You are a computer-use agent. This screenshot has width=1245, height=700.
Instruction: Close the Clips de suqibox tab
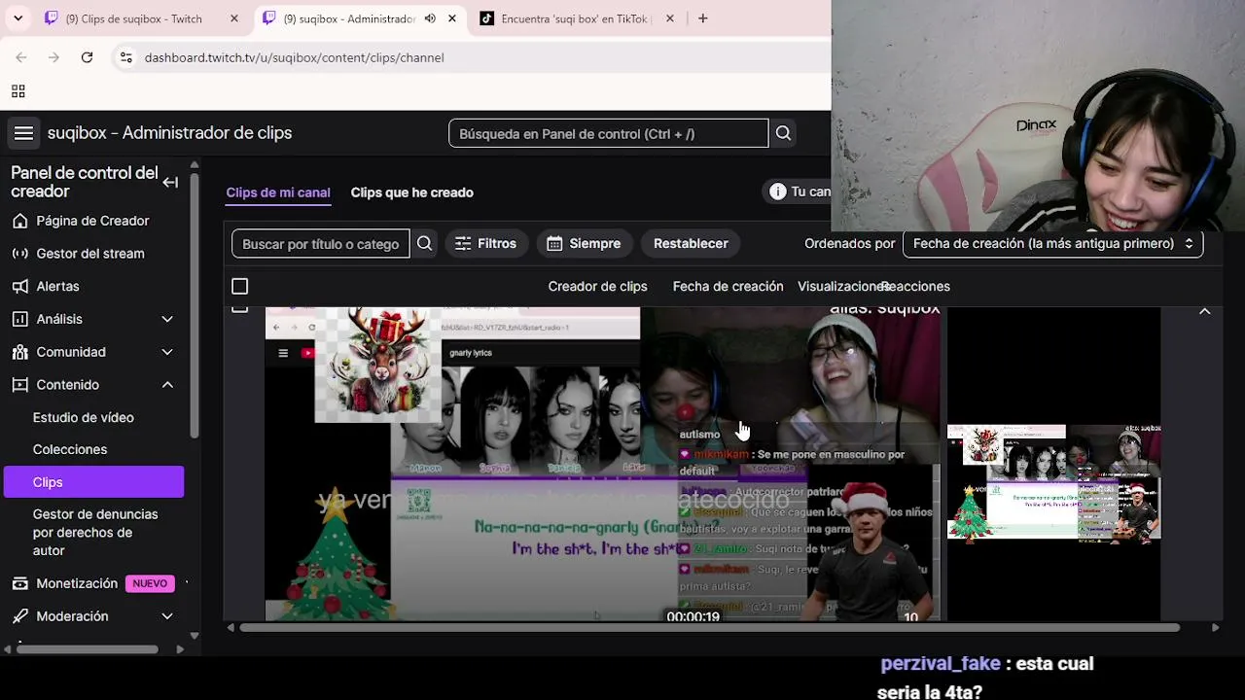(234, 18)
